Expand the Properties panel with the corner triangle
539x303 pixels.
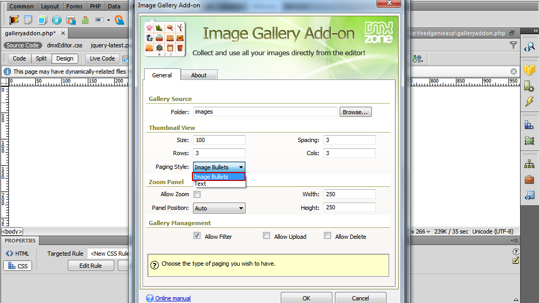pos(516,299)
